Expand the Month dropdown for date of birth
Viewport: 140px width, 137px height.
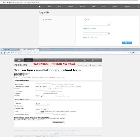tap(46, 87)
